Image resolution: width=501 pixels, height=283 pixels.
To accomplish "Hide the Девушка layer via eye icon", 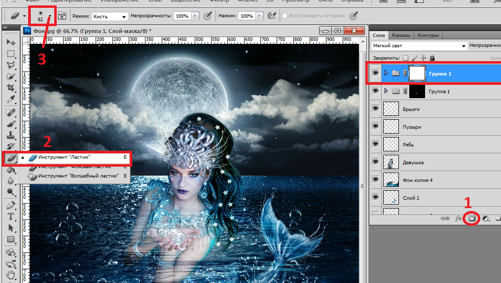I will [x=376, y=162].
